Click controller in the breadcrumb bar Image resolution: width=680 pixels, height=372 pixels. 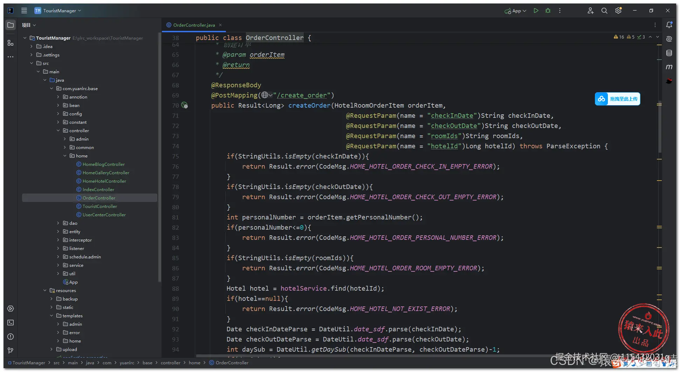pyautogui.click(x=171, y=363)
